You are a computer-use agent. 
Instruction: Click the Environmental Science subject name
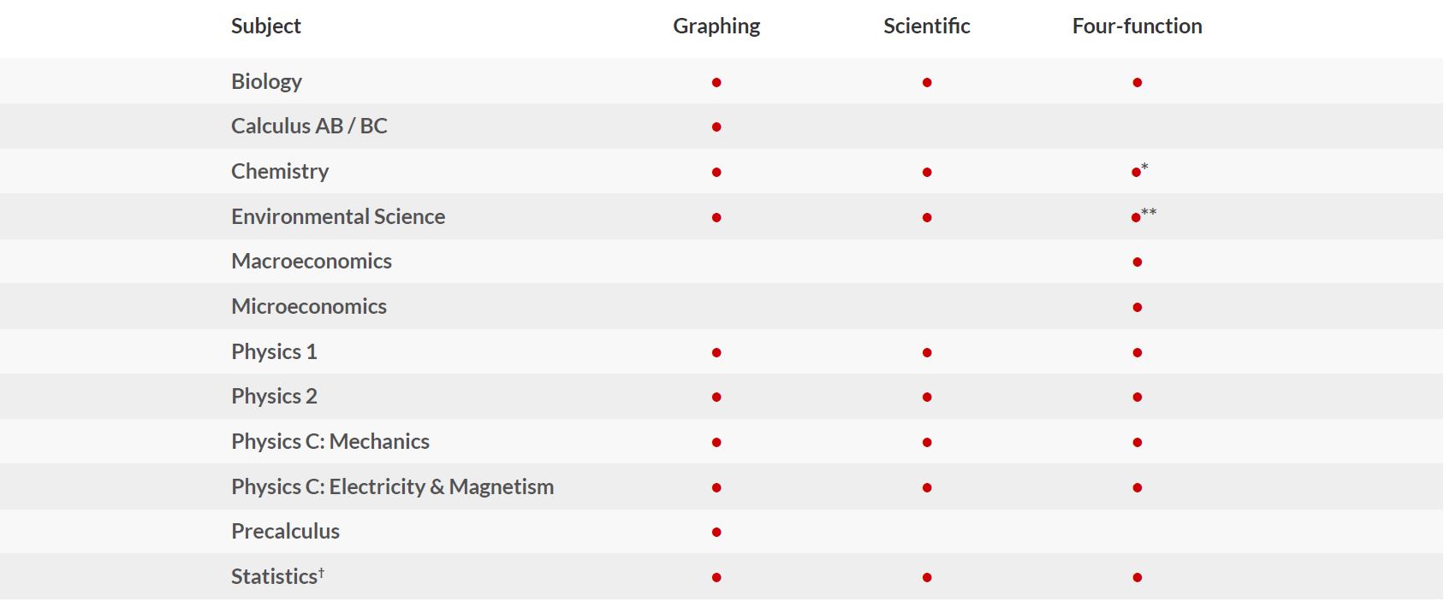click(337, 217)
